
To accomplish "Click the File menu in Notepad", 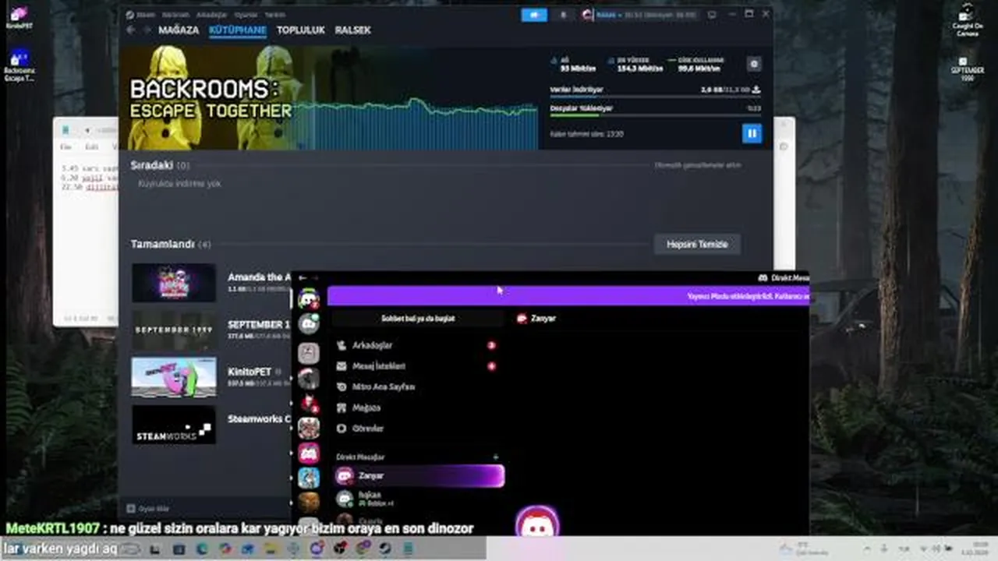I will pos(66,146).
